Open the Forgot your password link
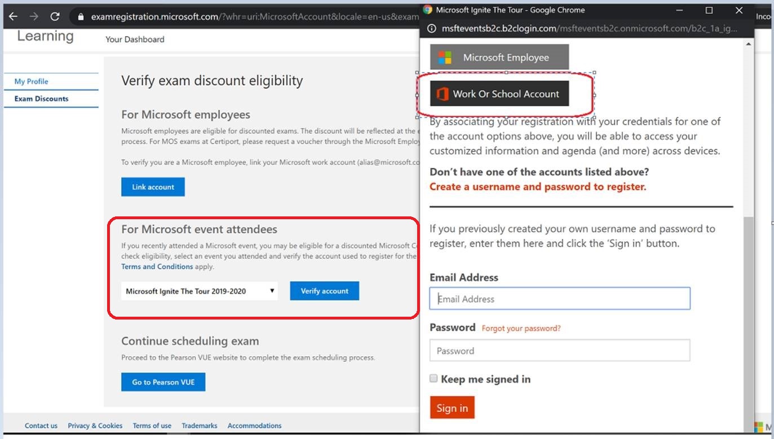774x439 pixels. 521,328
